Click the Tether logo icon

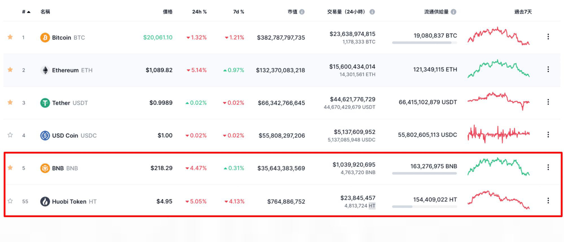[x=45, y=103]
